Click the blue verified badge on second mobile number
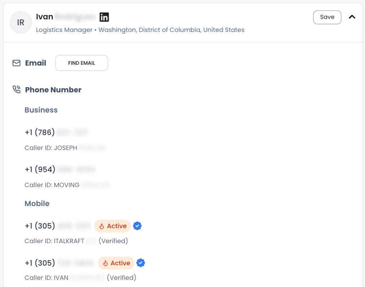Image resolution: width=365 pixels, height=287 pixels. tap(140, 263)
